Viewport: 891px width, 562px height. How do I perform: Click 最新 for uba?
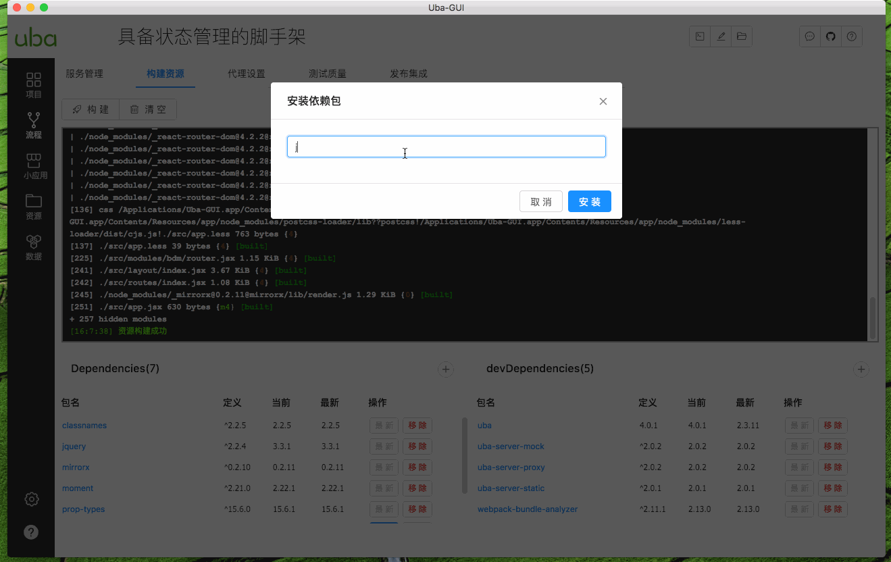(799, 426)
